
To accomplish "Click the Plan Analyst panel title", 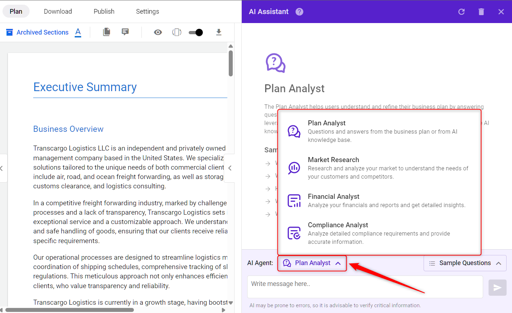I will (x=294, y=89).
